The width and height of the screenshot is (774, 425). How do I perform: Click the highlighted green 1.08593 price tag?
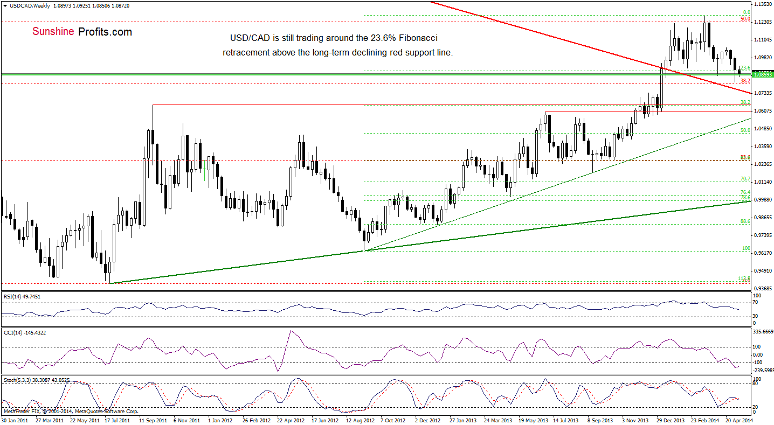(x=762, y=74)
